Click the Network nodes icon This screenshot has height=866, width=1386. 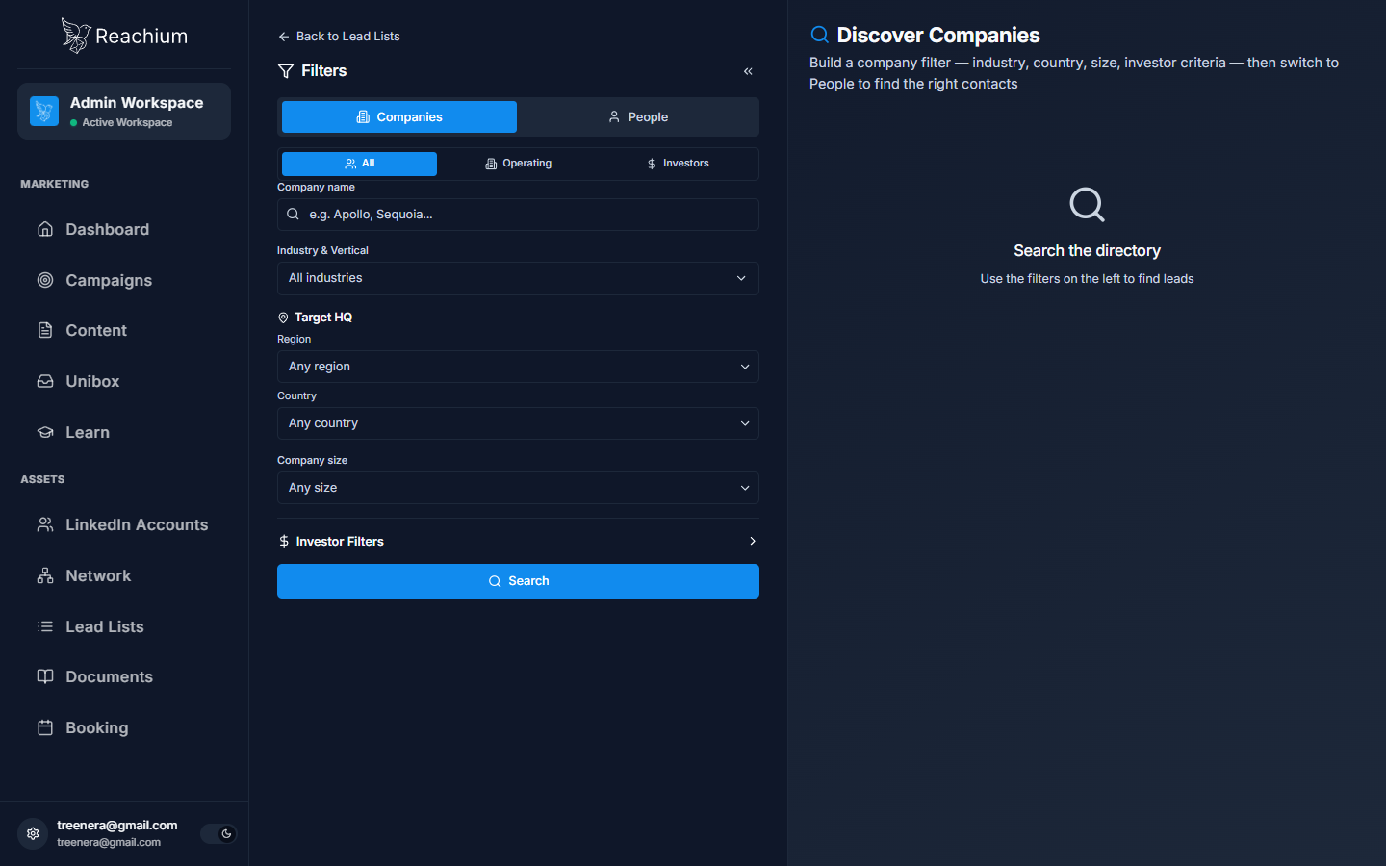[45, 575]
